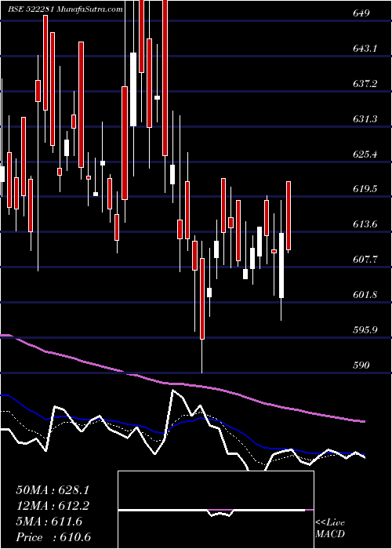Click the 595.9 price axis label
The height and width of the screenshot is (549, 392).
click(365, 330)
